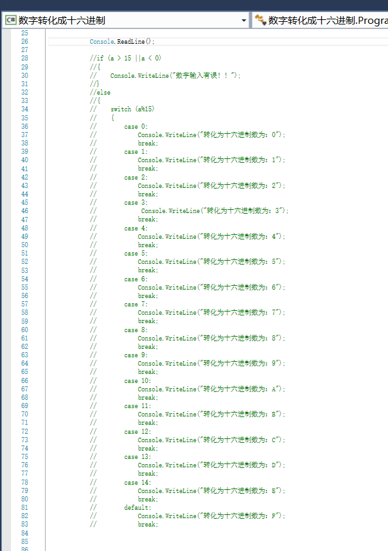The width and height of the screenshot is (388, 551).
Task: Click the case 7: label
Action: tap(136, 304)
